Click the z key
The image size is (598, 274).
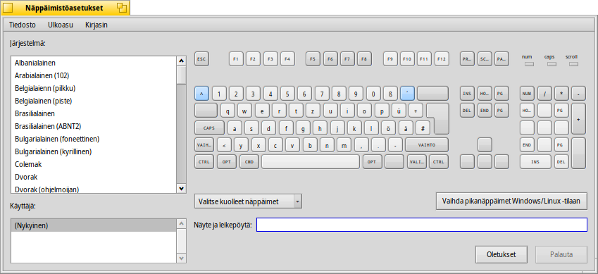tap(313, 111)
